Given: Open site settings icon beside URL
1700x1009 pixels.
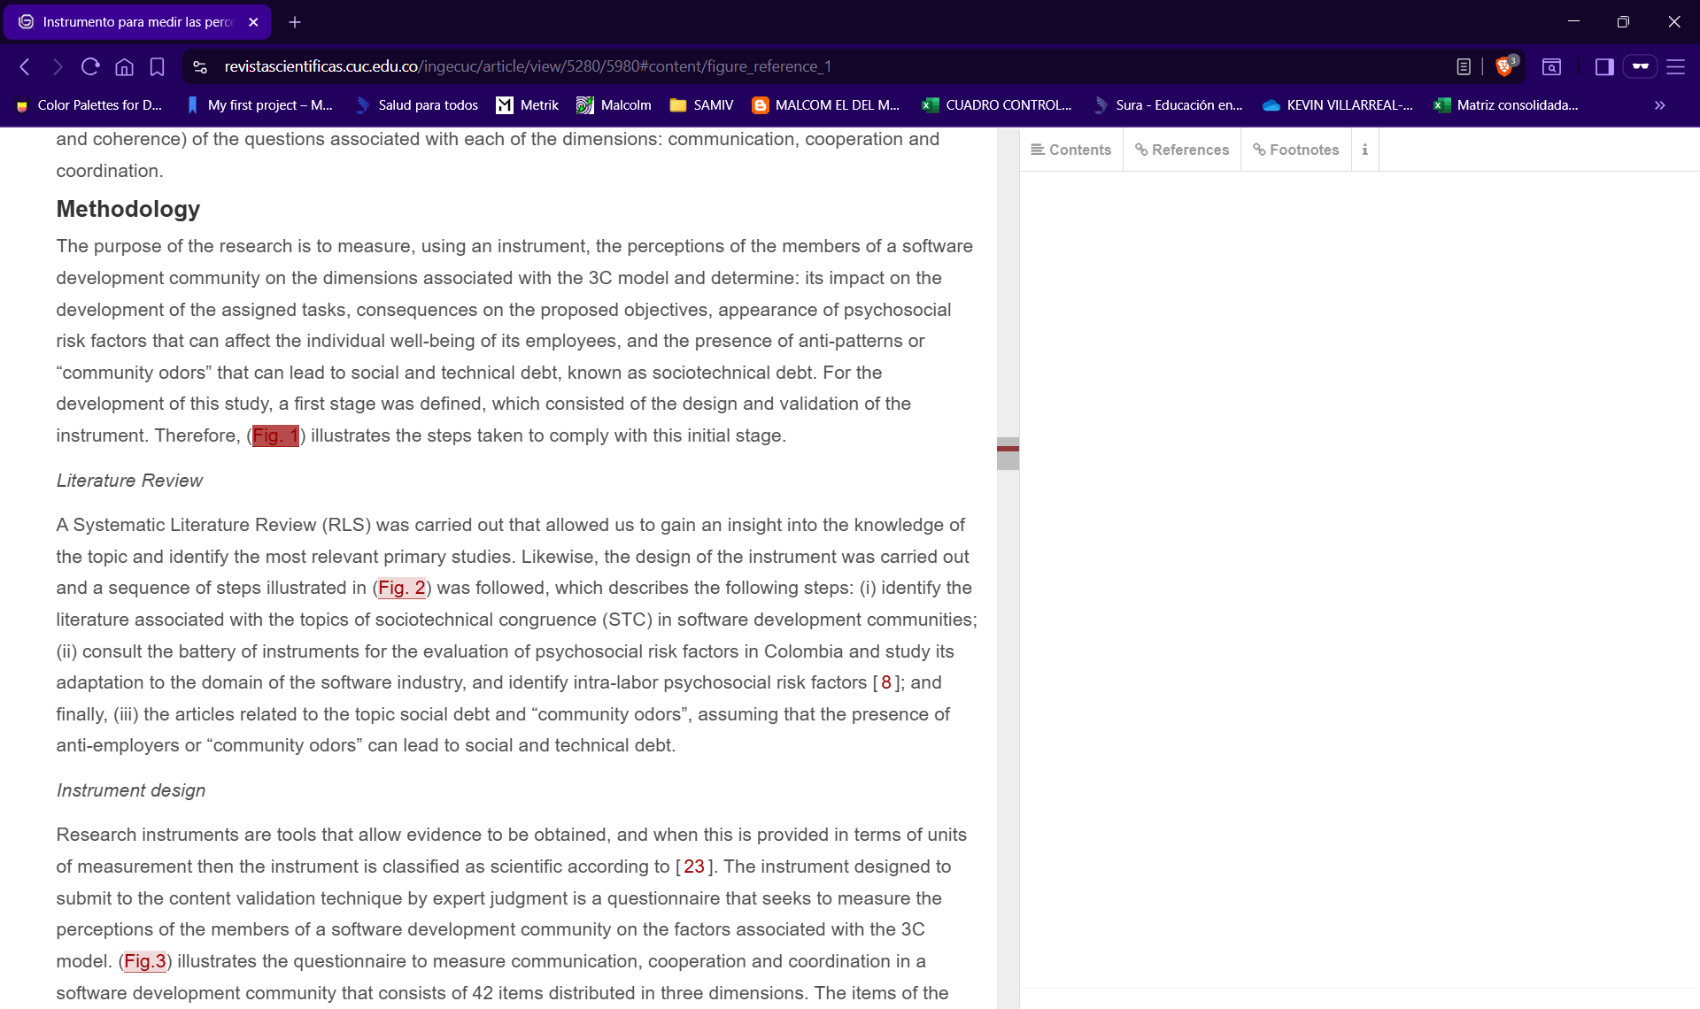Looking at the screenshot, I should click(x=200, y=66).
